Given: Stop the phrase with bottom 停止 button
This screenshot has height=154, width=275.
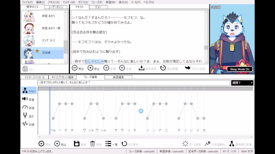Looking at the screenshot, I should coord(57,144).
